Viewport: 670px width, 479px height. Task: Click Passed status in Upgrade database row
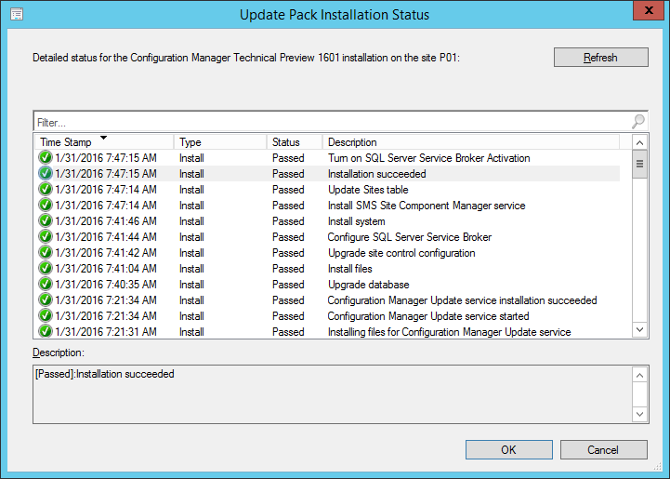pyautogui.click(x=288, y=285)
